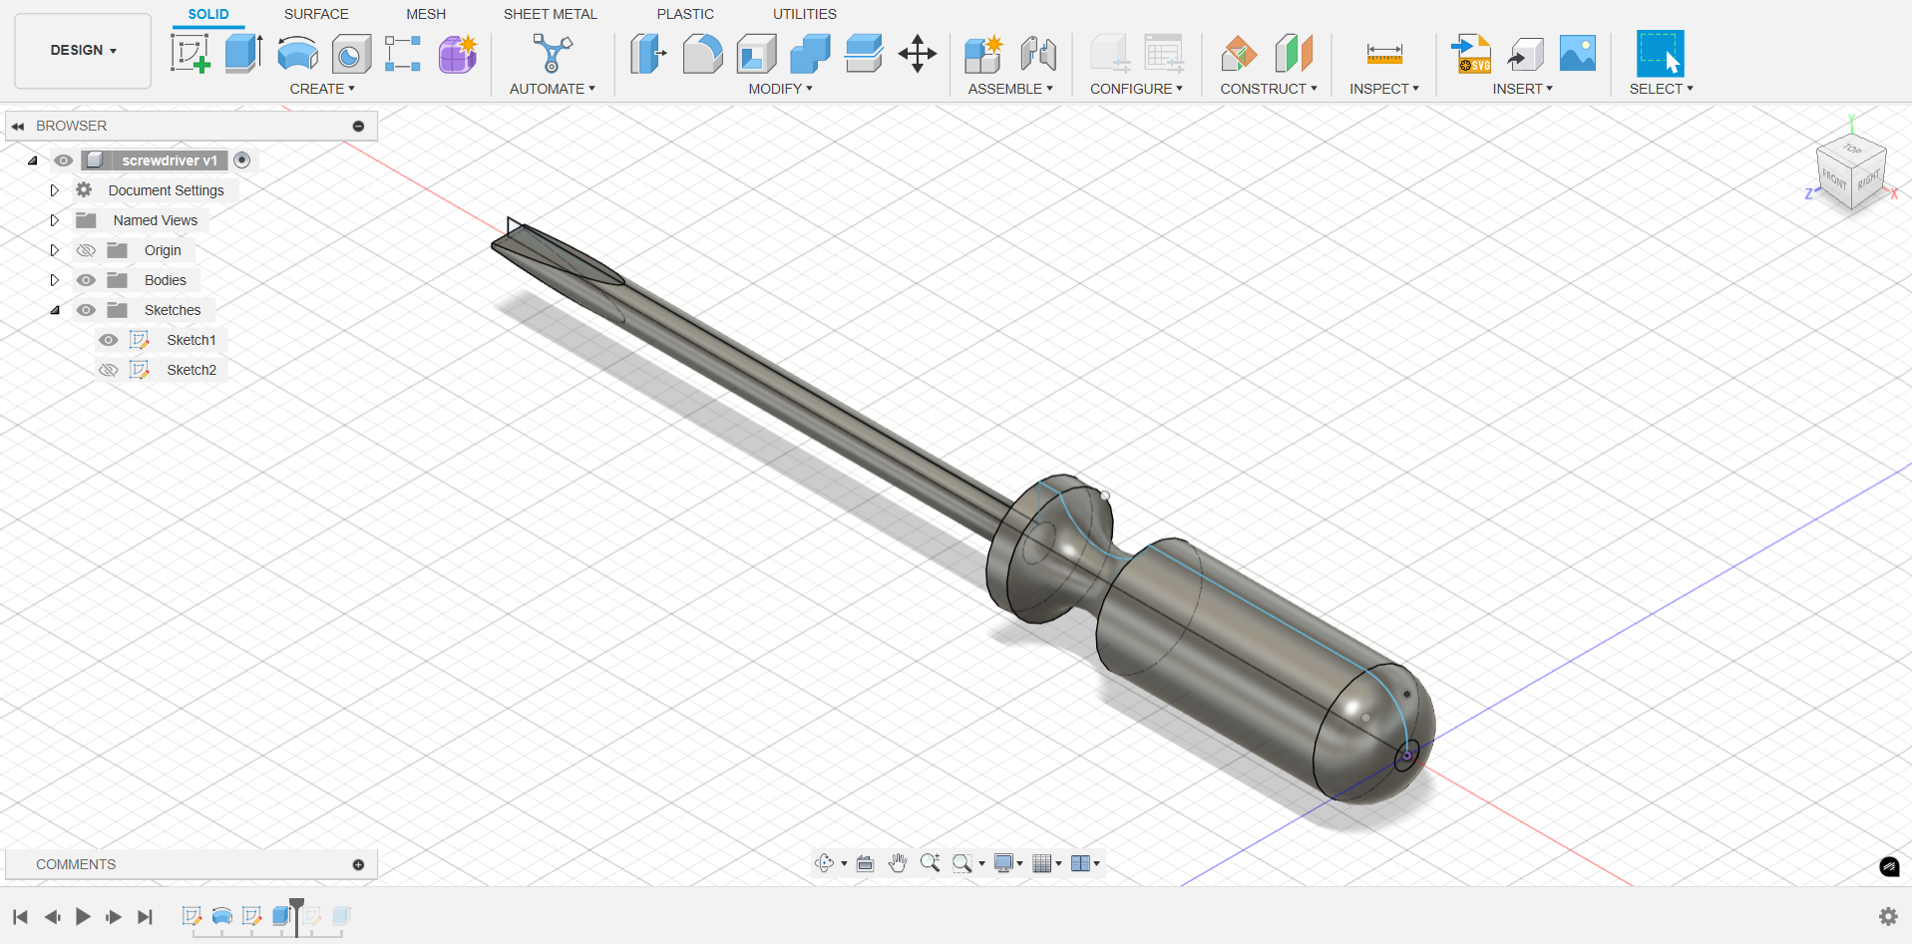This screenshot has height=944, width=1912.
Task: Click the Select tool icon
Action: [x=1661, y=54]
